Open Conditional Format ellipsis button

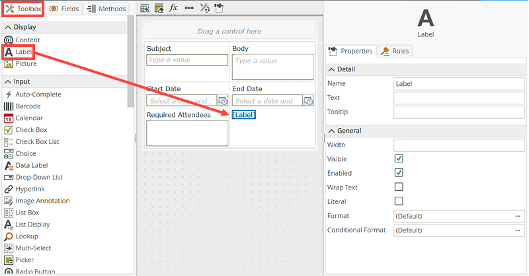click(x=518, y=230)
